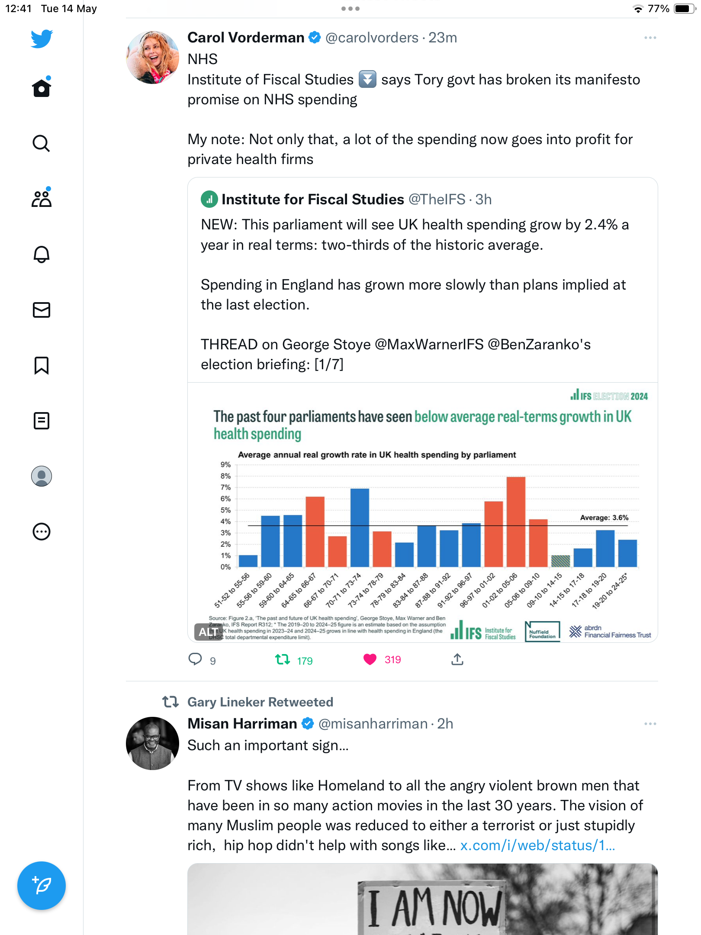Tap the IFS green avatar in quoted tweet
The image size is (701, 935).
click(x=209, y=199)
